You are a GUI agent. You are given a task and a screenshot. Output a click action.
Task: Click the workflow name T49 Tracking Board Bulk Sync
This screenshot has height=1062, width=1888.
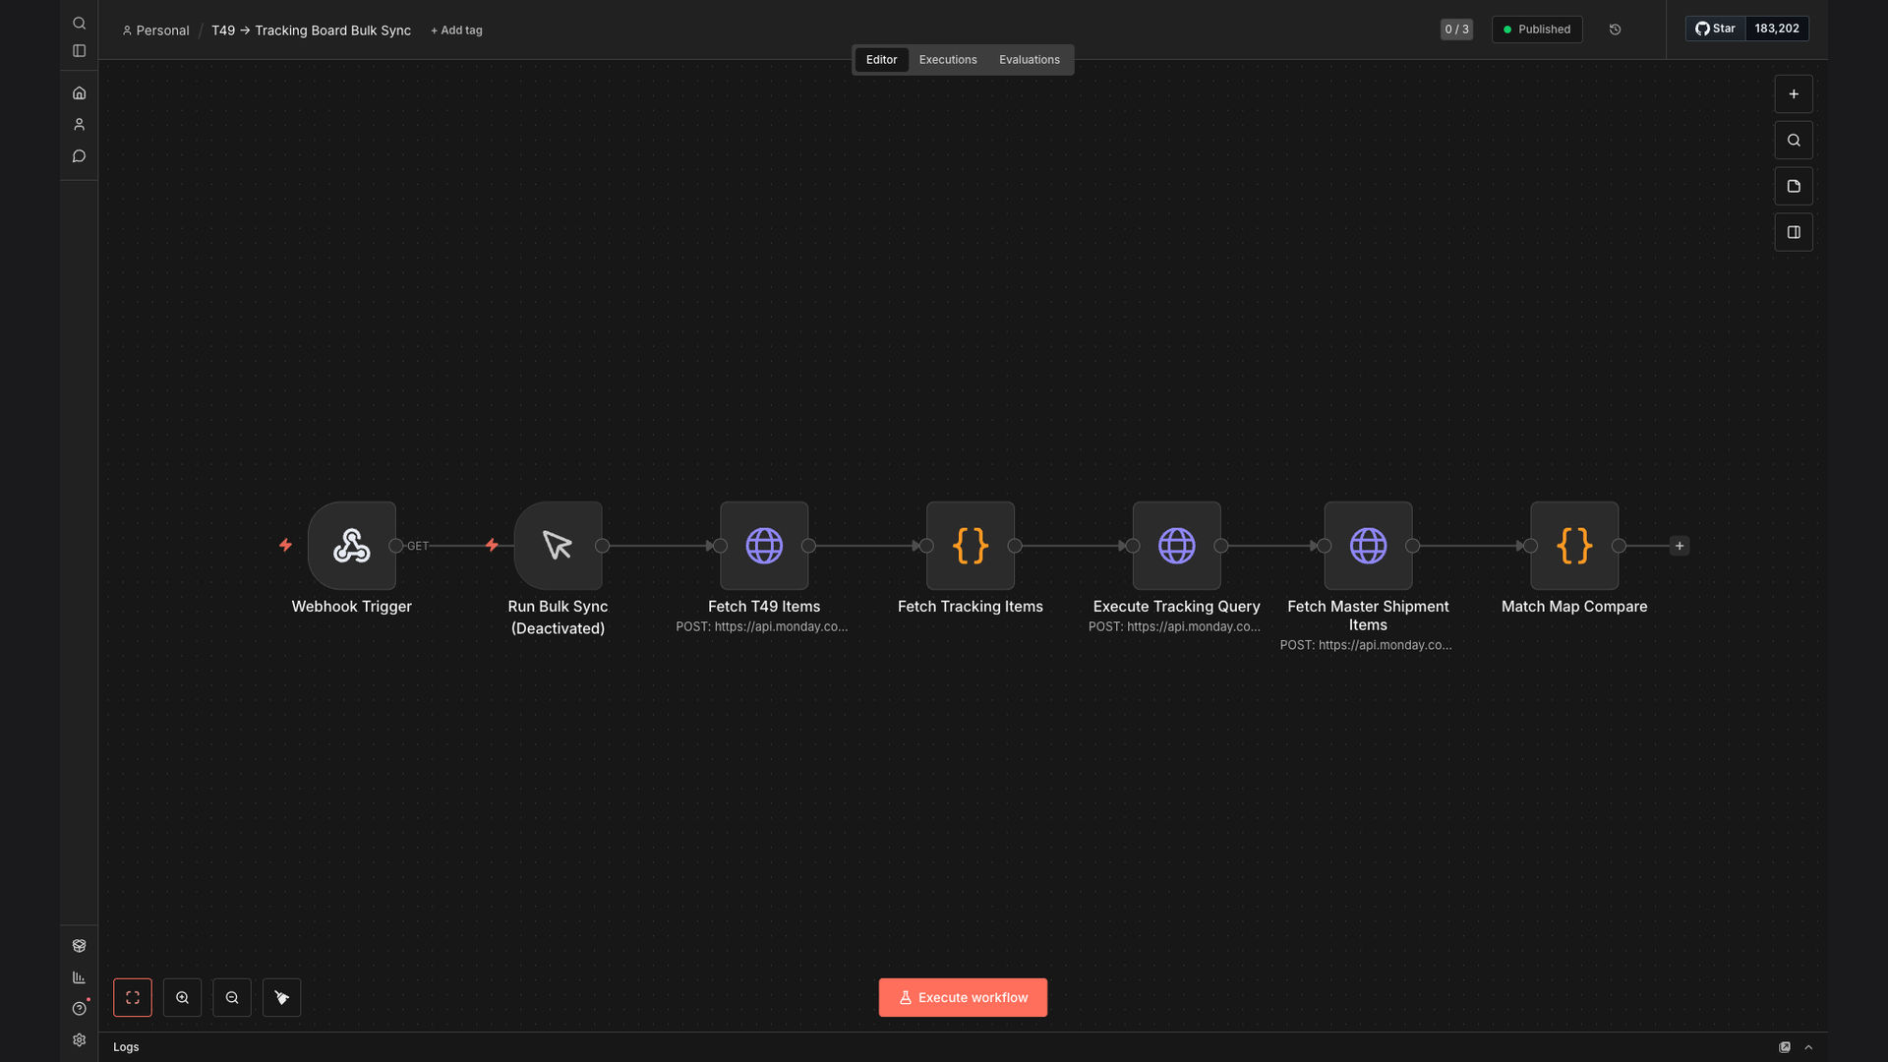pos(311,30)
